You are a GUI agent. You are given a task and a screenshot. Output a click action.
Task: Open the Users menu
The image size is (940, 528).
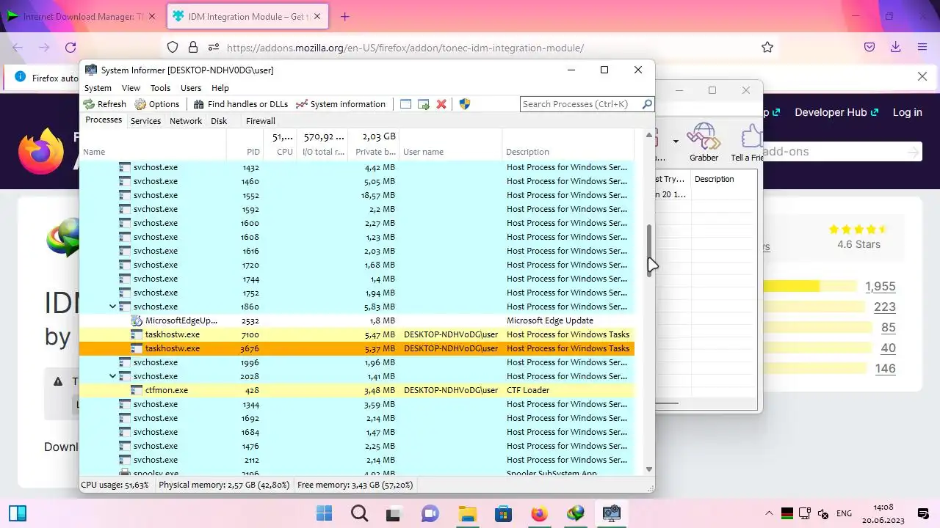(191, 88)
